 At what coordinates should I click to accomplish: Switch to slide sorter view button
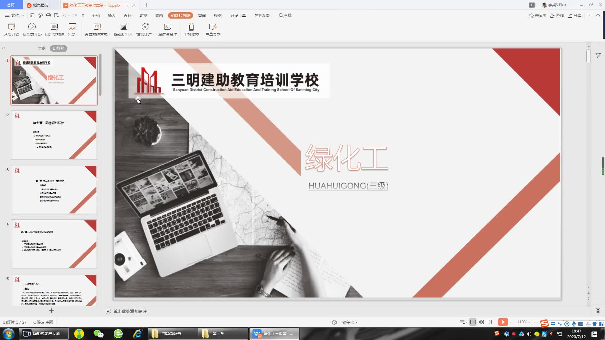pos(481,322)
